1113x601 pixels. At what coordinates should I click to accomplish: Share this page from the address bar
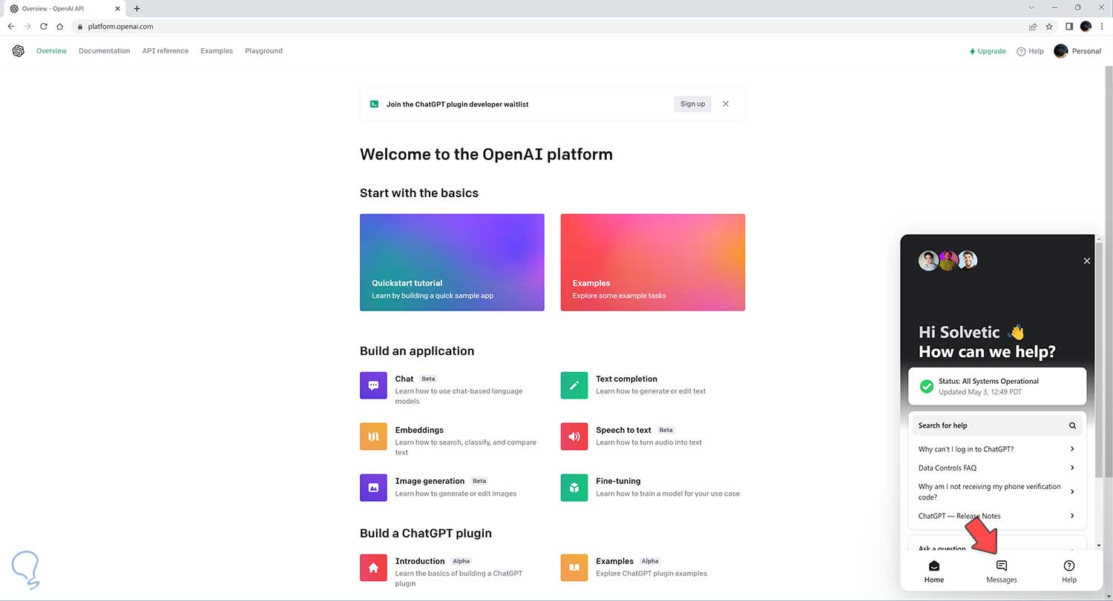pyautogui.click(x=1033, y=26)
